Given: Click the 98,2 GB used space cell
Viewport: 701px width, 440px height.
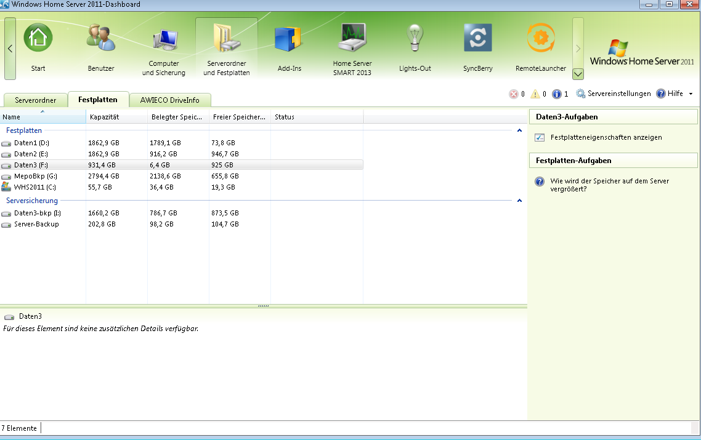Looking at the screenshot, I should [161, 224].
